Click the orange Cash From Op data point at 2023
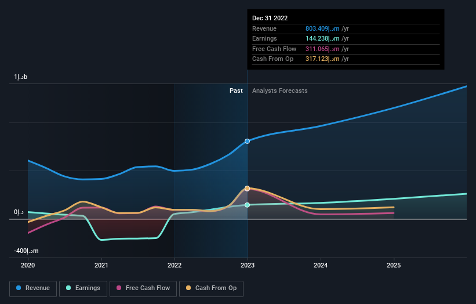This screenshot has width=476, height=304. tap(248, 189)
